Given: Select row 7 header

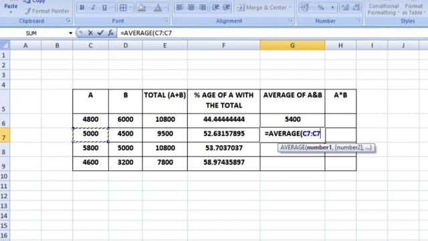Looking at the screenshot, I should coord(5,135).
